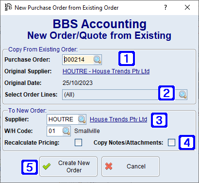Screen dimensions: 199x183
Task: Click the original date 25/10/2023 text
Action: pos(78,83)
